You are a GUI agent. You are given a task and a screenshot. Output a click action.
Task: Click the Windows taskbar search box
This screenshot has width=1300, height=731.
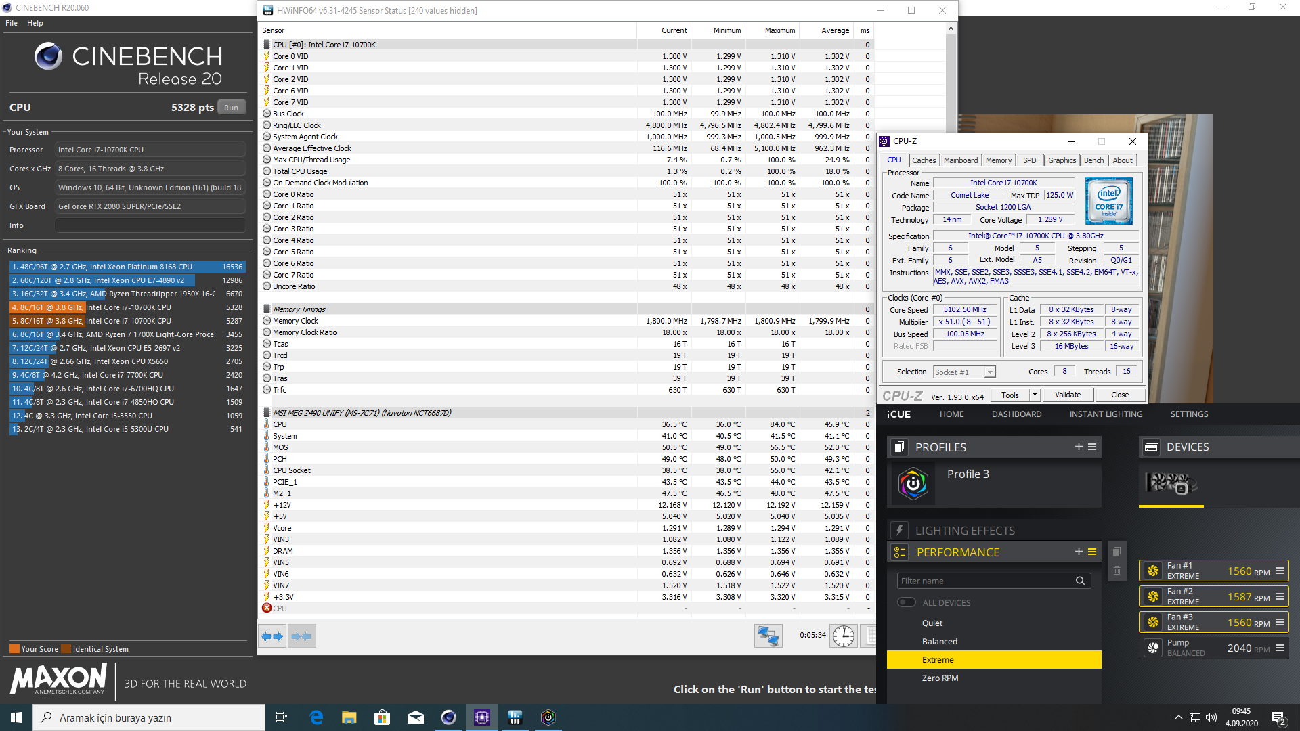pos(149,717)
